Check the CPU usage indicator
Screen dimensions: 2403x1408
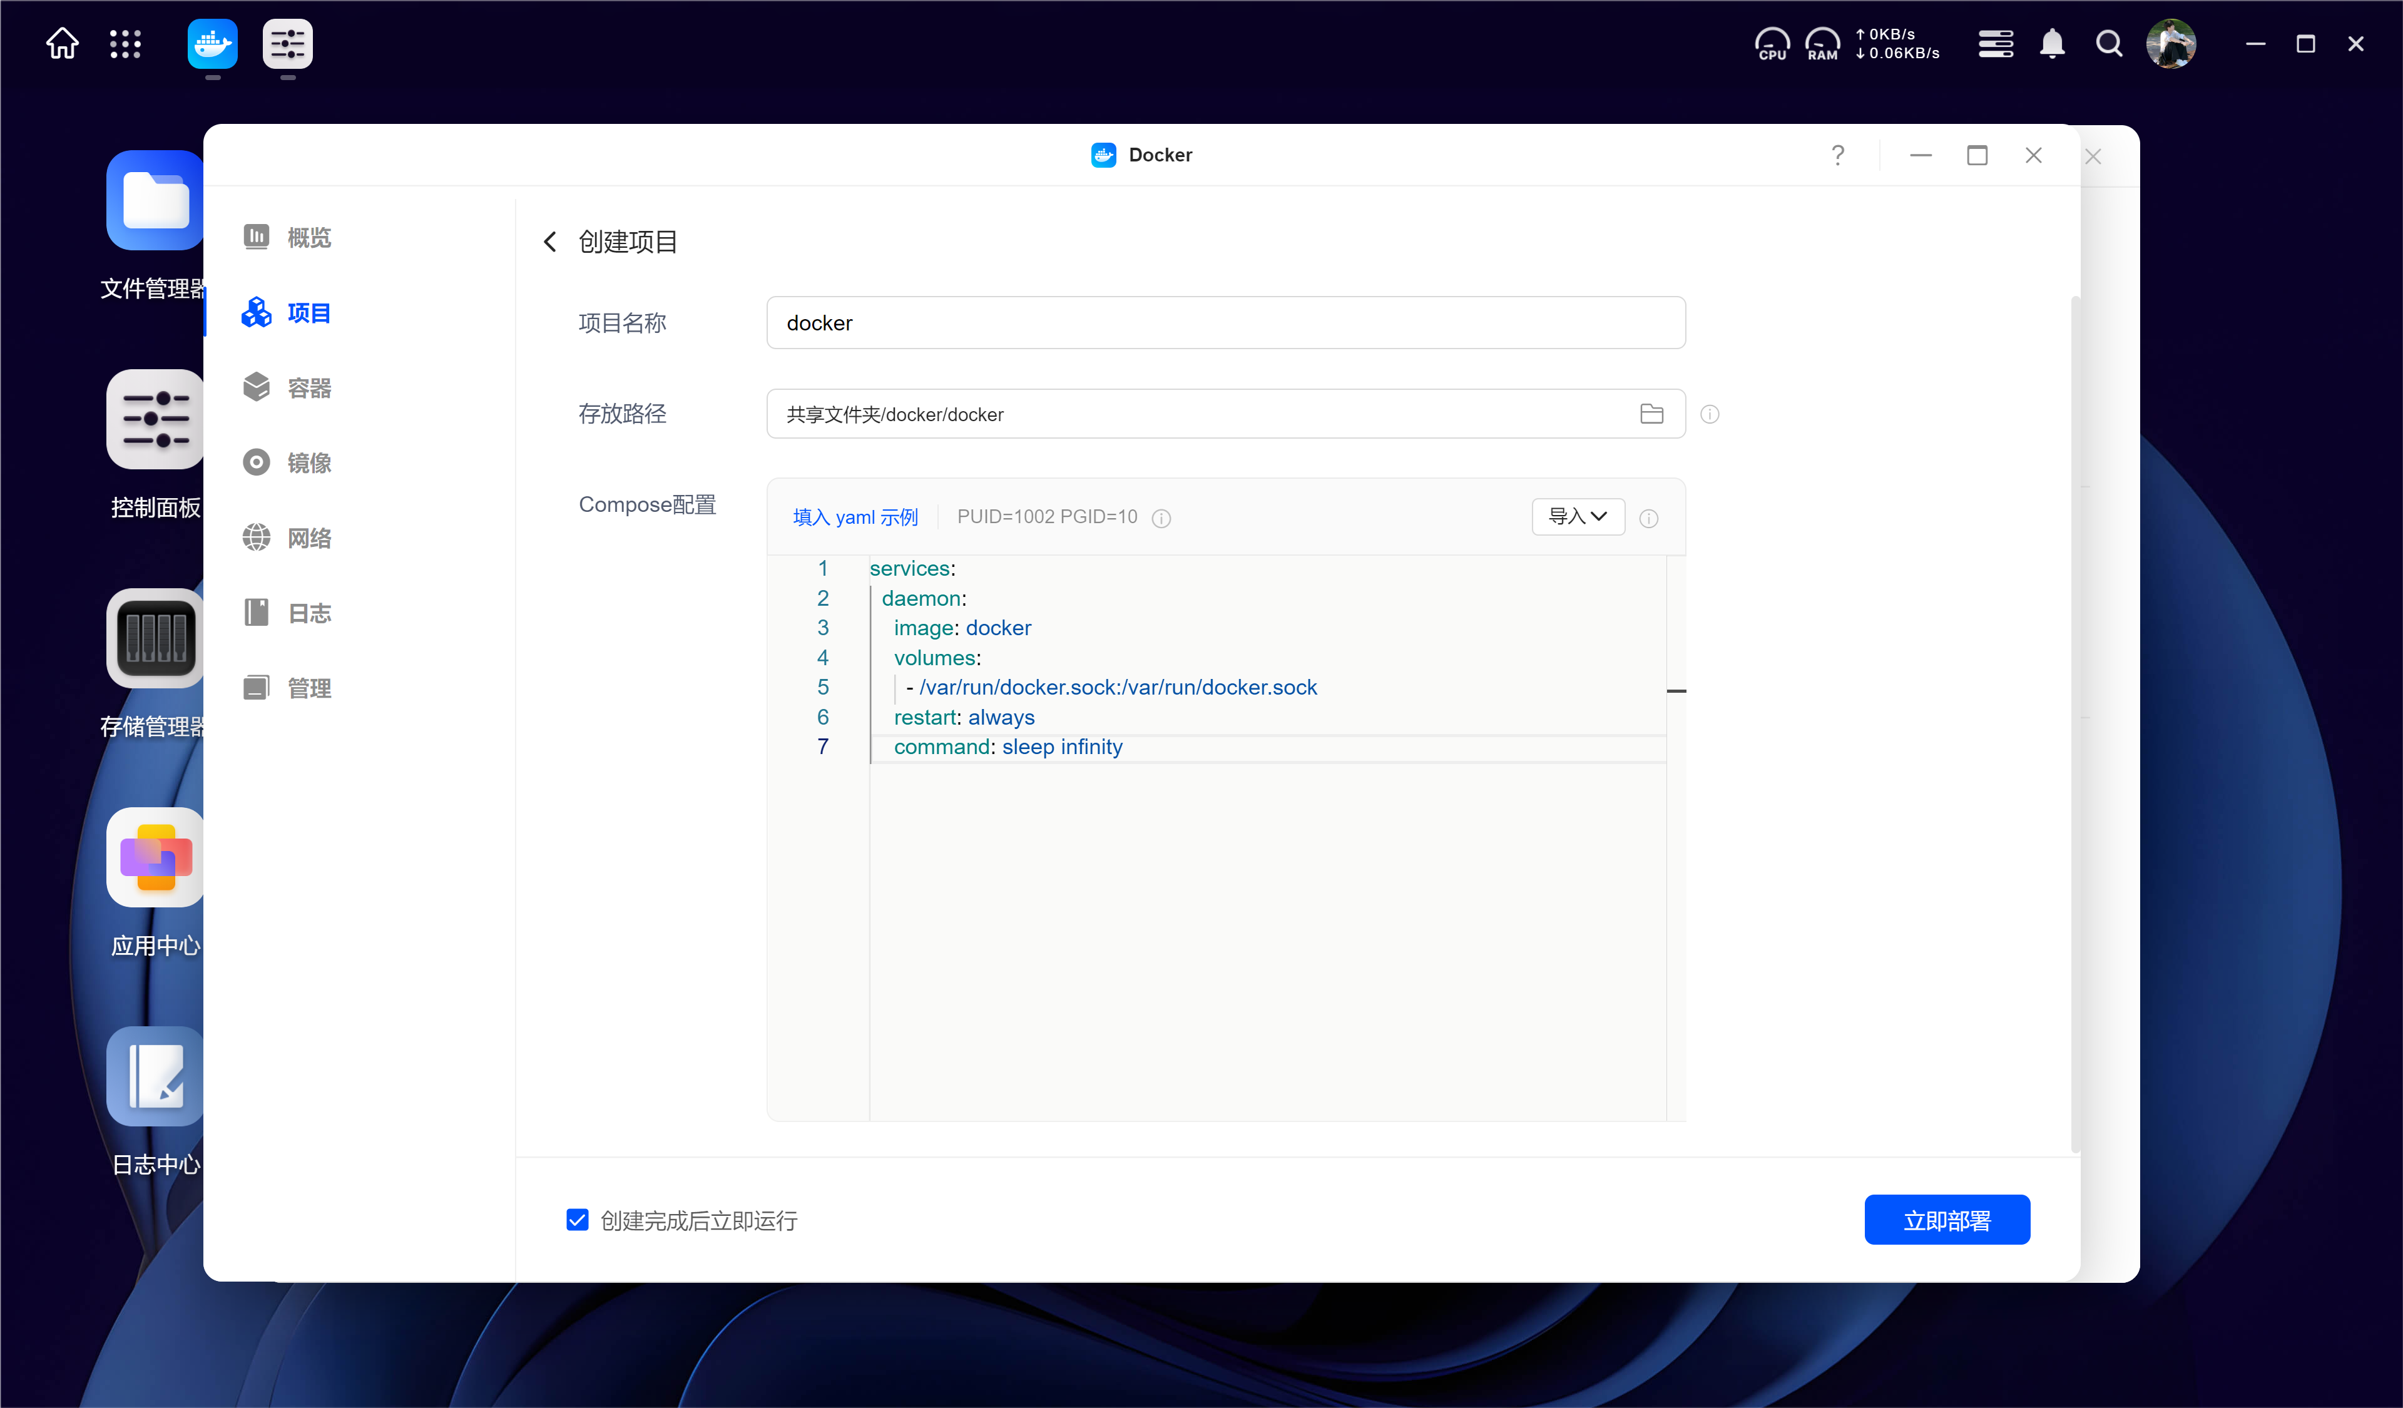(x=1772, y=44)
